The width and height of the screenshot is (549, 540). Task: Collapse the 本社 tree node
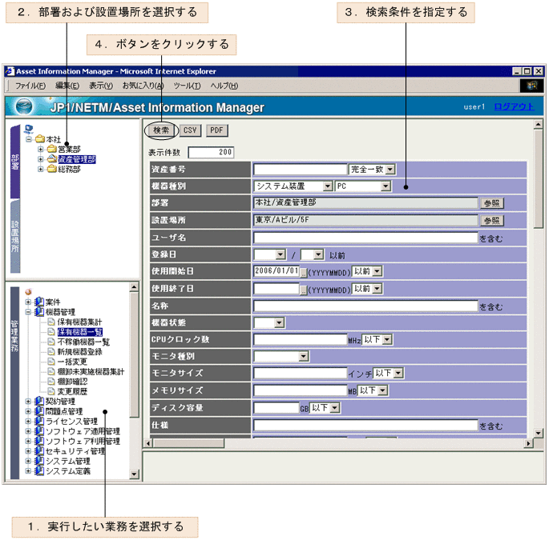click(x=29, y=139)
